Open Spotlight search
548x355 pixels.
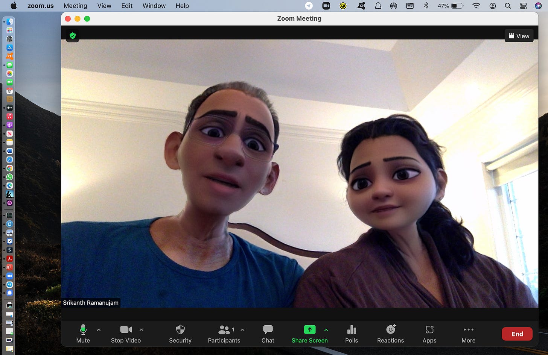point(508,6)
